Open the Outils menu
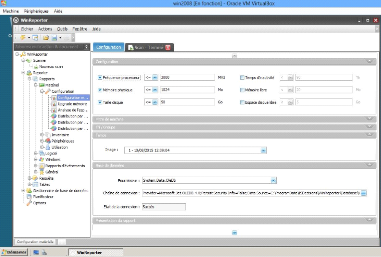This screenshot has width=381, height=257. (62, 29)
